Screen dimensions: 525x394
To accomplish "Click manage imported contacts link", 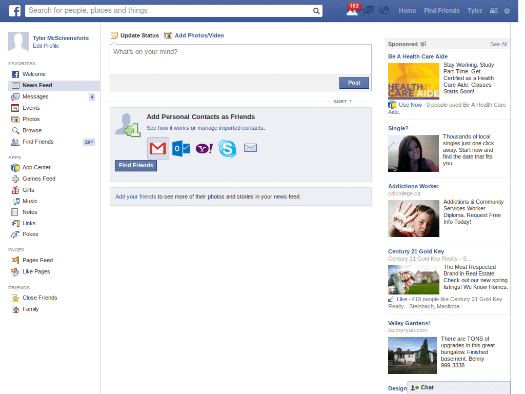I will [230, 128].
